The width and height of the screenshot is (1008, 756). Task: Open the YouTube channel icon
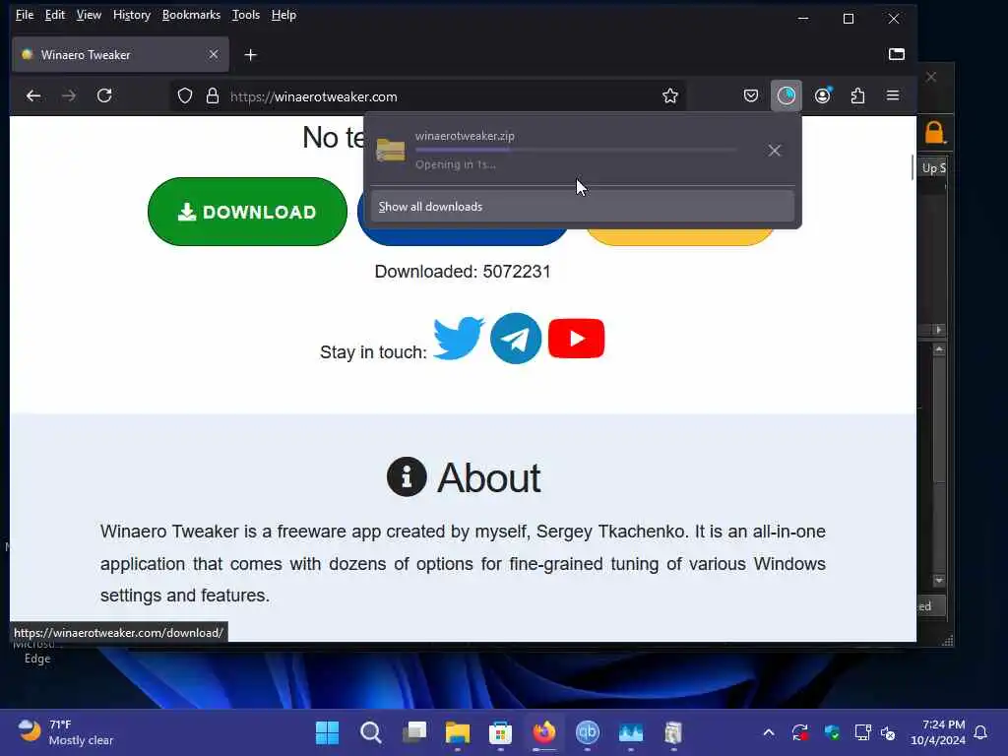(577, 339)
